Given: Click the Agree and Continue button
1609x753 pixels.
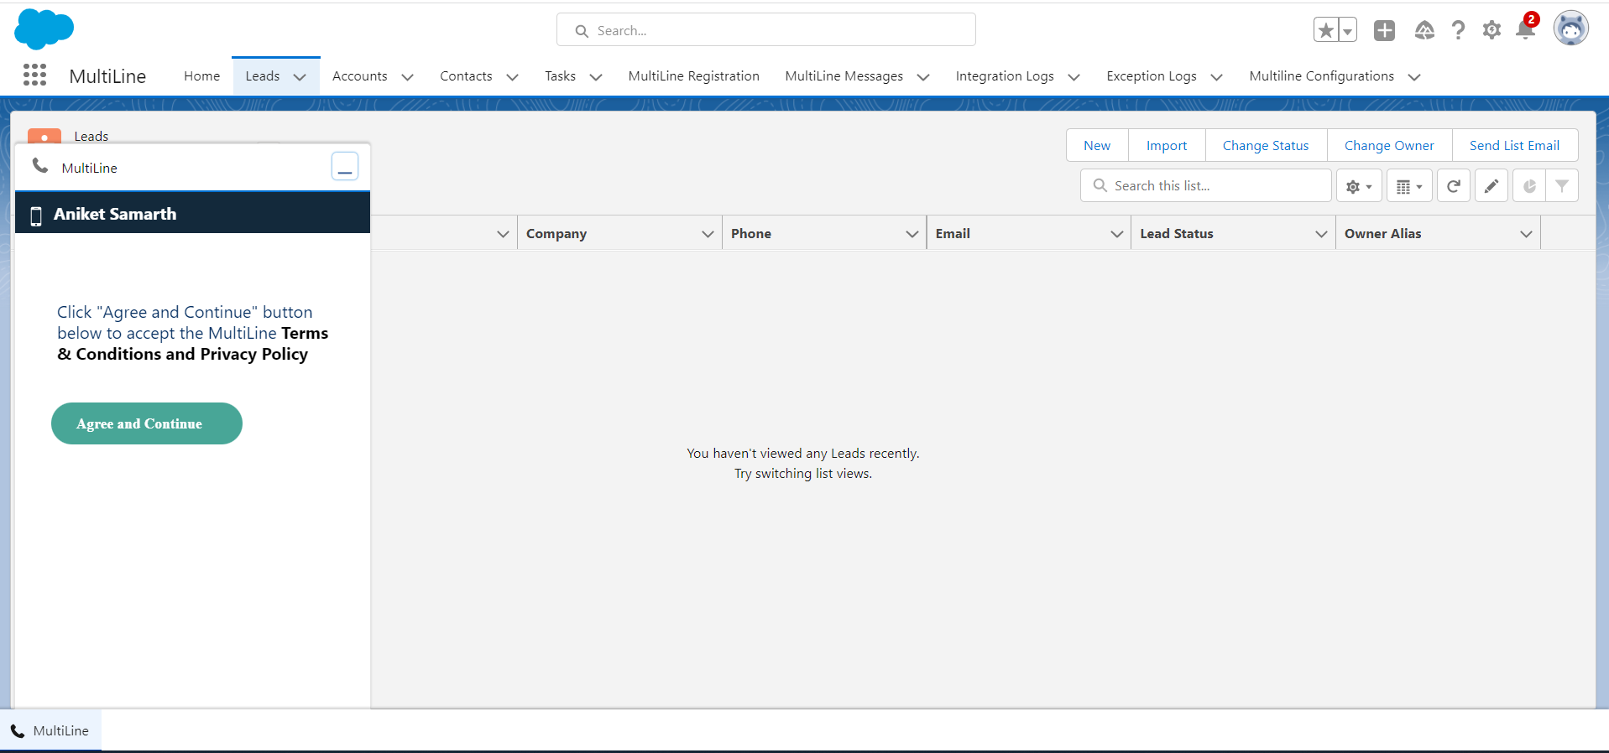Looking at the screenshot, I should tap(147, 423).
